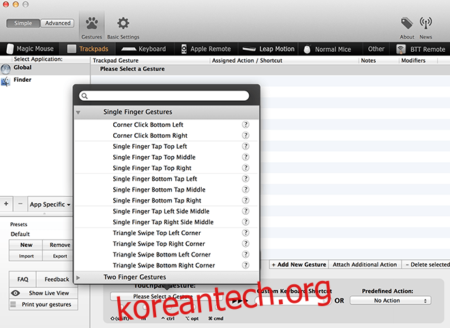Image resolution: width=450 pixels, height=328 pixels.
Task: Show help for Triangle Swipe Bottom Right Corner
Action: pos(245,265)
